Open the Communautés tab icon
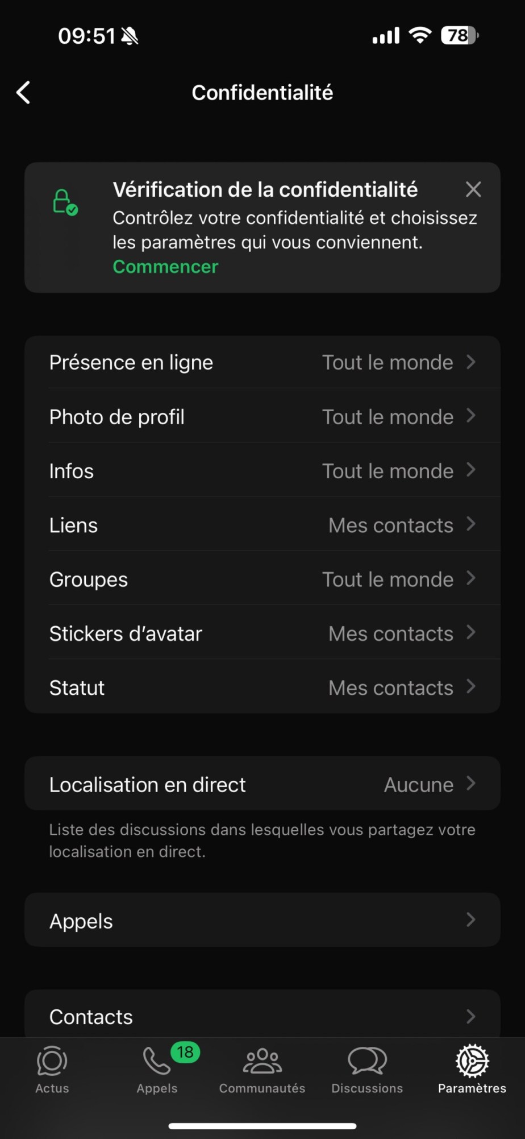The height and width of the screenshot is (1139, 525). pyautogui.click(x=262, y=1061)
